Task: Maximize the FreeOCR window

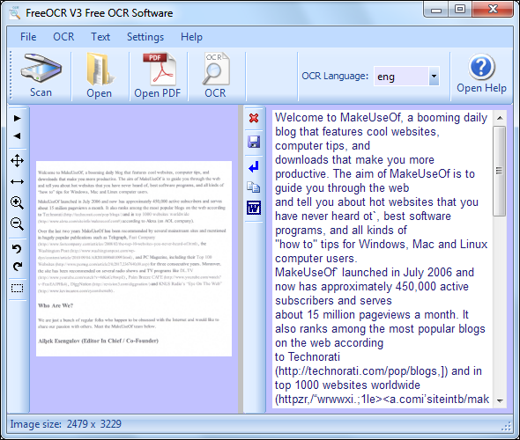Action: [x=460, y=10]
